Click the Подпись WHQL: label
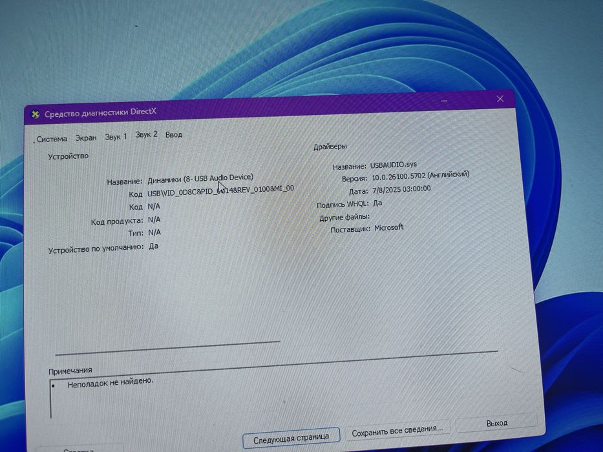Image resolution: width=603 pixels, height=452 pixels. [x=343, y=205]
